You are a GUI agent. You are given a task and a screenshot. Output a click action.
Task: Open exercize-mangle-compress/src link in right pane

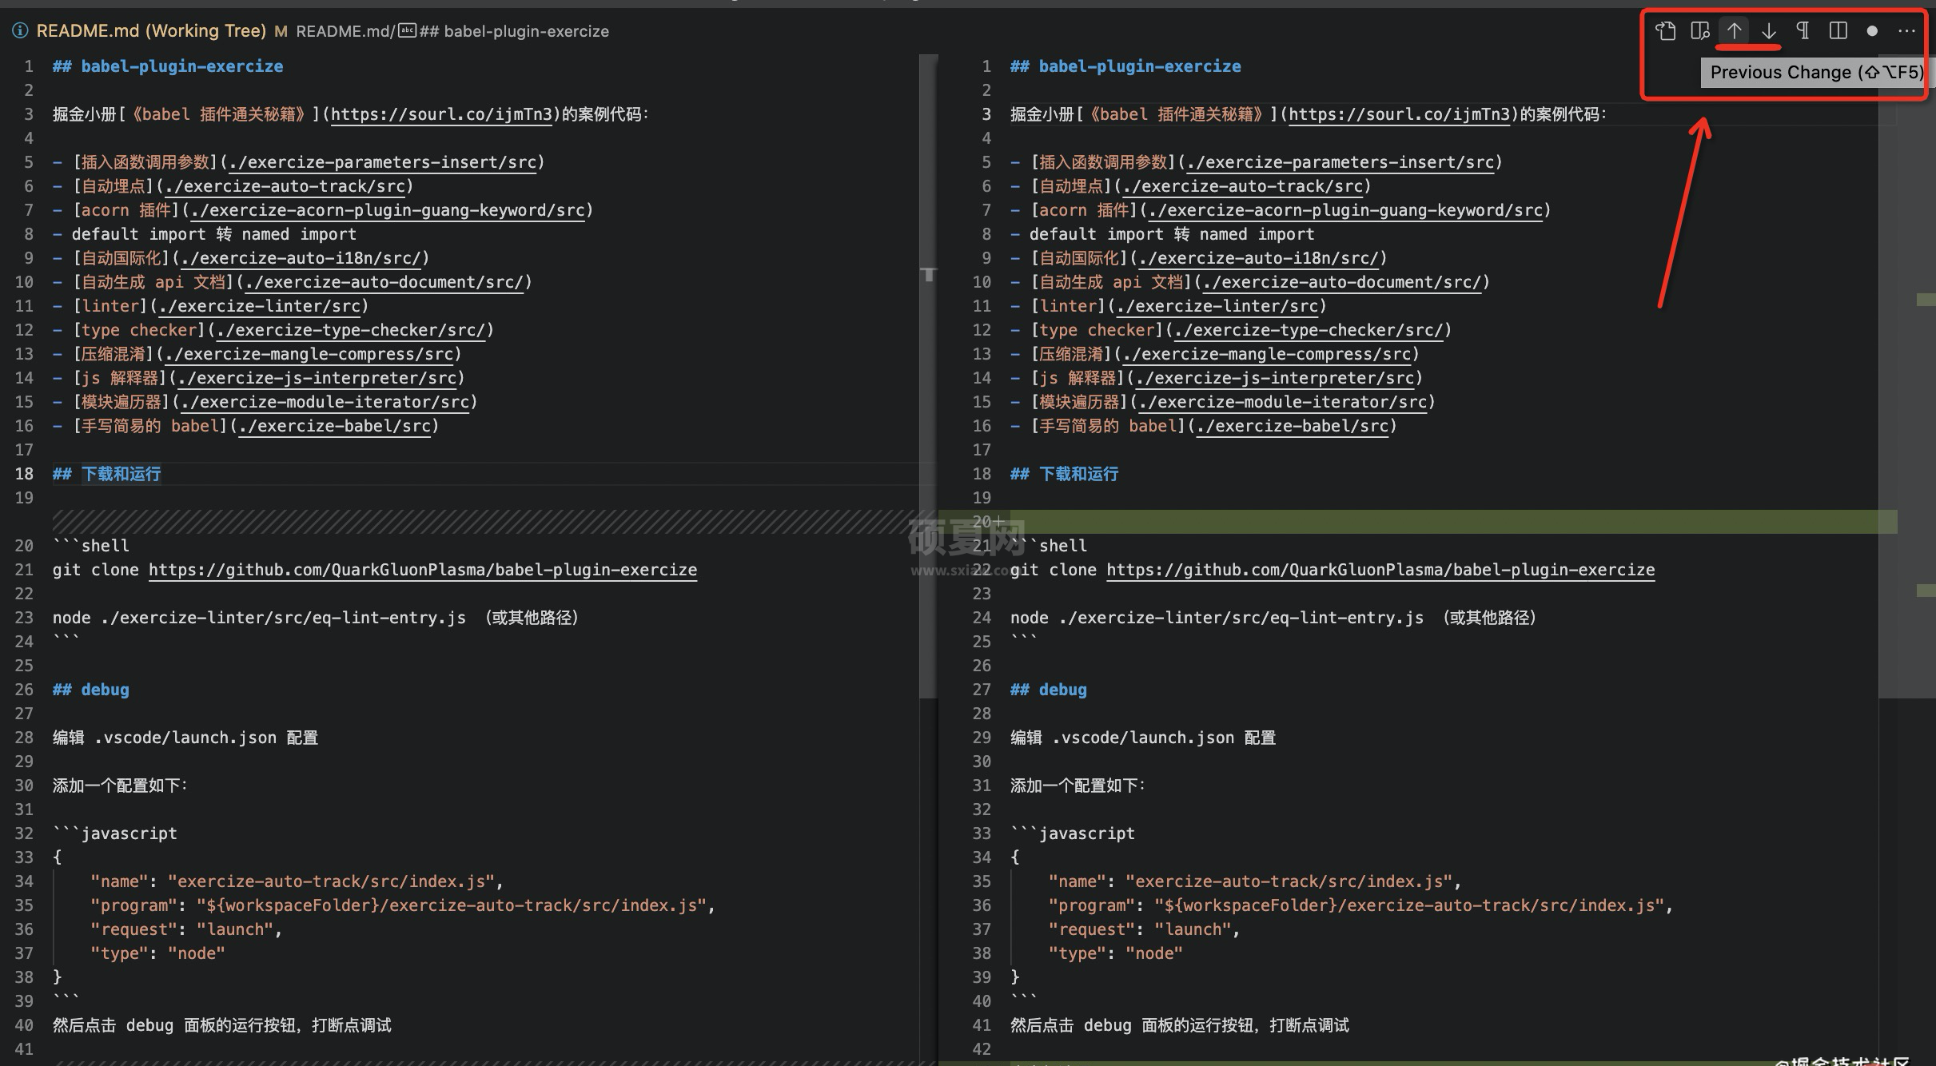1267,354
